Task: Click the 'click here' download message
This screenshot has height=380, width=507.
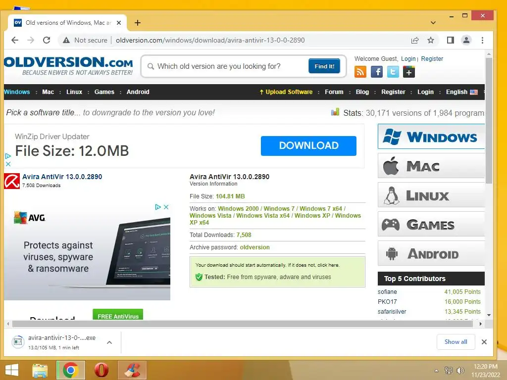Action: [328, 265]
